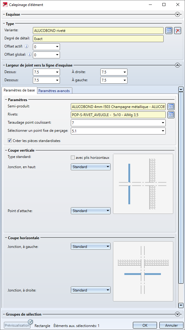
Task: Maximize the Calepinage d'élément window
Action: (x=164, y=5)
